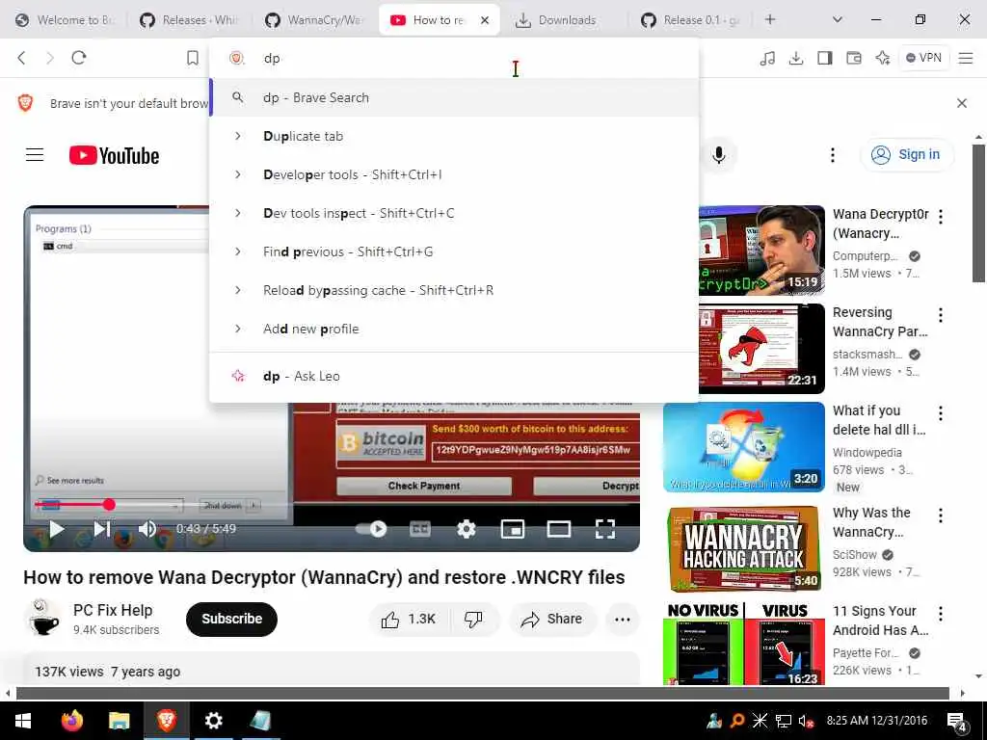Image resolution: width=987 pixels, height=740 pixels.
Task: Open more actions ellipsis under video
Action: tap(623, 620)
